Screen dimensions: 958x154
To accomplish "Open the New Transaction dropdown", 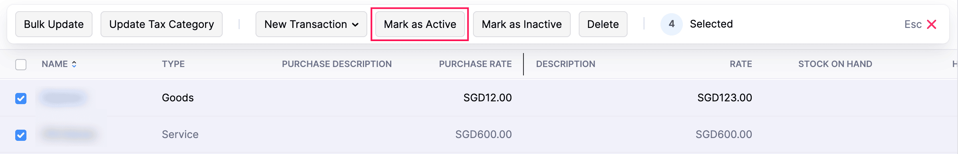I will 311,24.
